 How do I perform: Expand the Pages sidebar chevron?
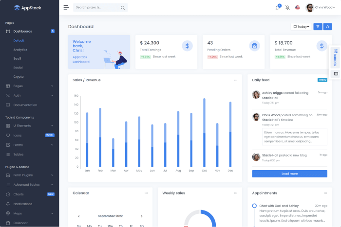[52, 86]
